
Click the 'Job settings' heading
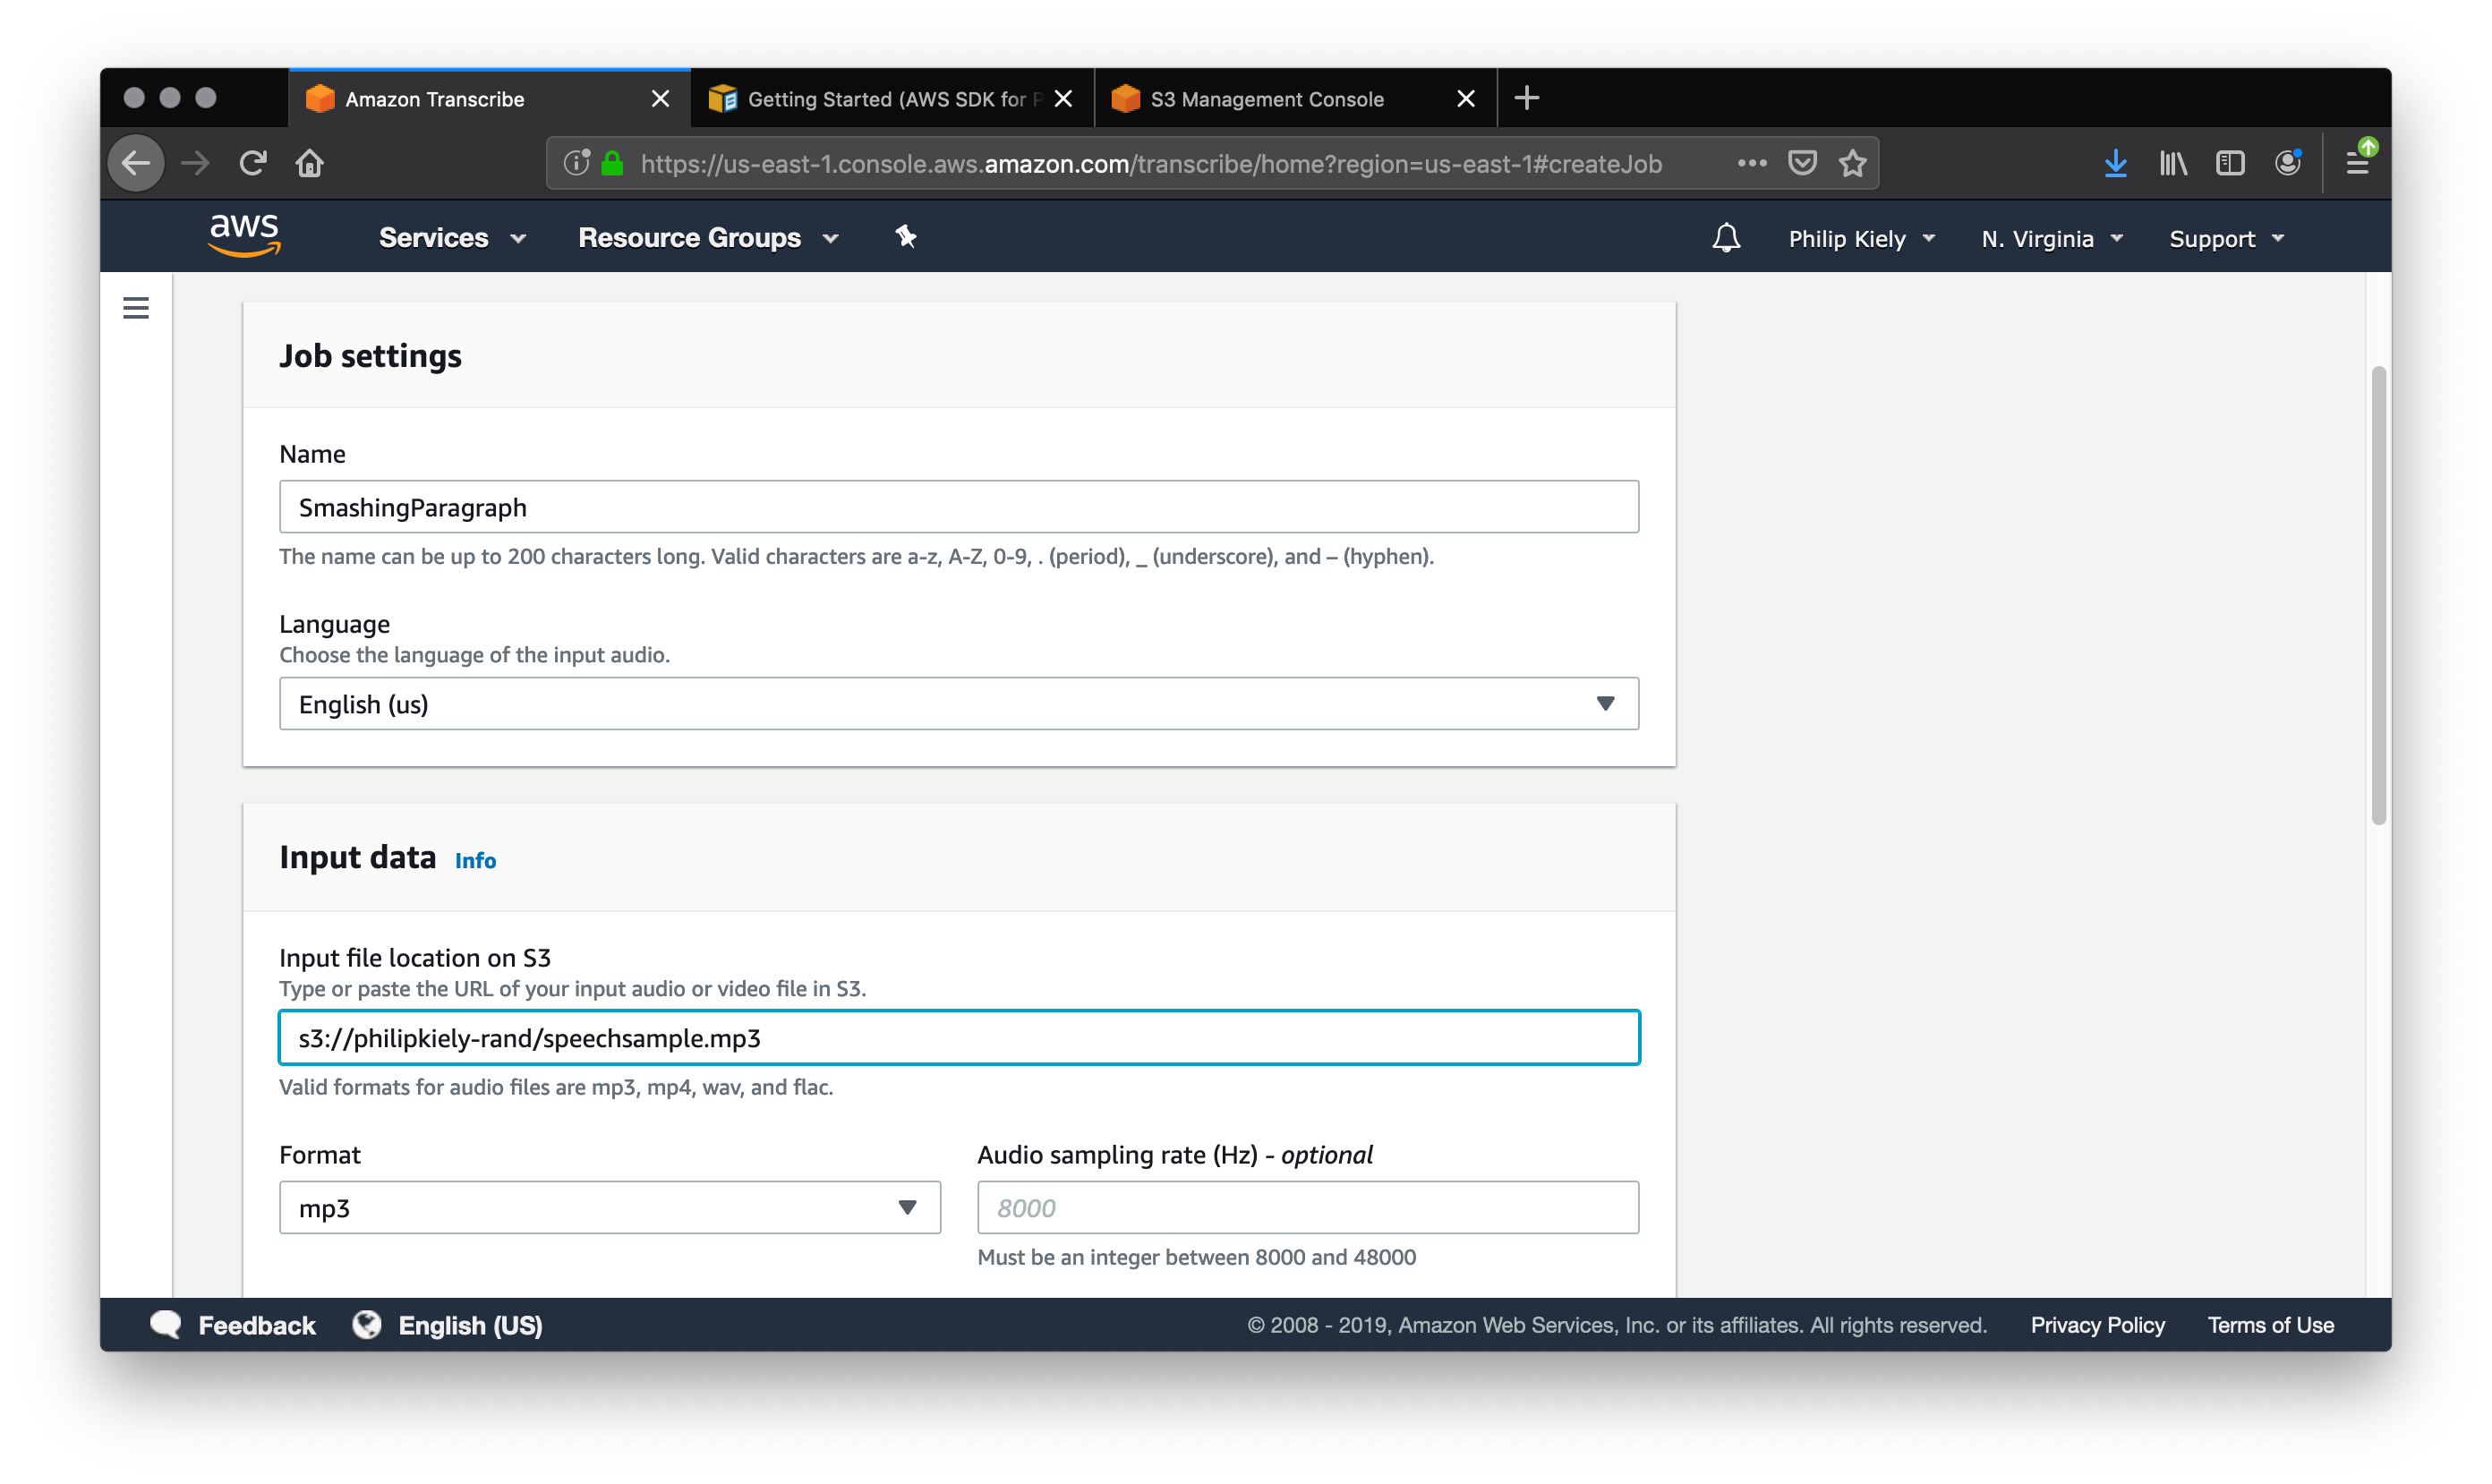coord(370,355)
